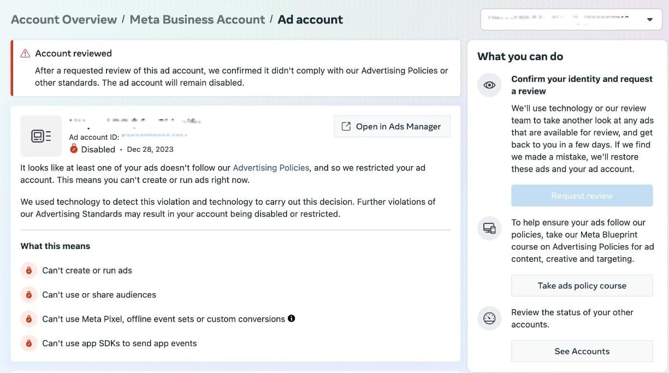Click the lock icon beside Can't use Meta Pixel
669x373 pixels.
pos(28,319)
